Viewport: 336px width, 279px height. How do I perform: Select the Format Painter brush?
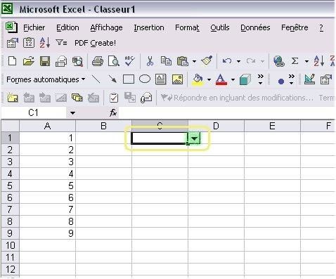point(207,60)
